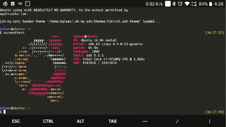
Task: Tap the terminal session notification icon
Action: [x=27, y=4]
